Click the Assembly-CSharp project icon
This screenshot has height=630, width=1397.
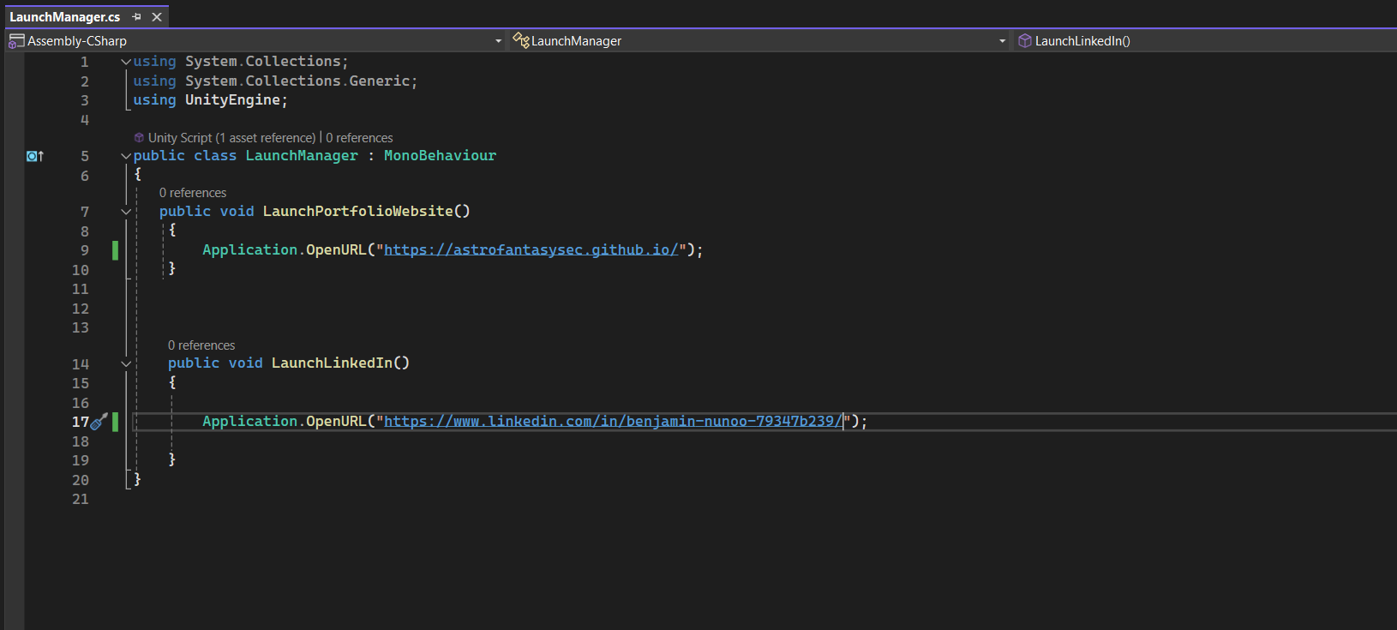[x=16, y=41]
